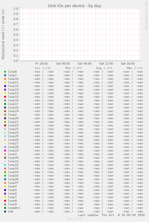
Task: Click the loop23 legend label
Action: pyautogui.click(x=13, y=129)
